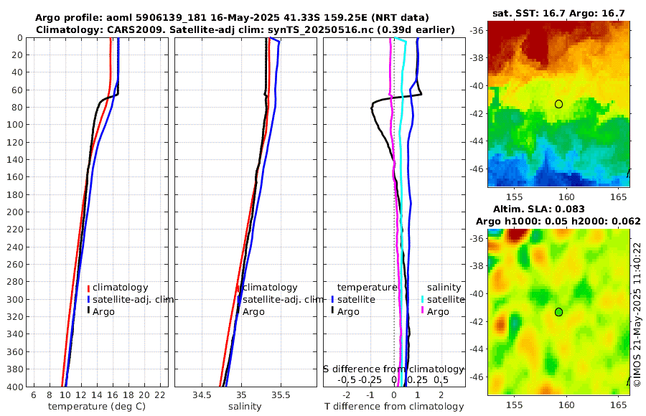The width and height of the screenshot is (646, 416).
Task: Click the 'sat. SST: 16.7 Argo: 16.7' heading
Action: [x=558, y=14]
